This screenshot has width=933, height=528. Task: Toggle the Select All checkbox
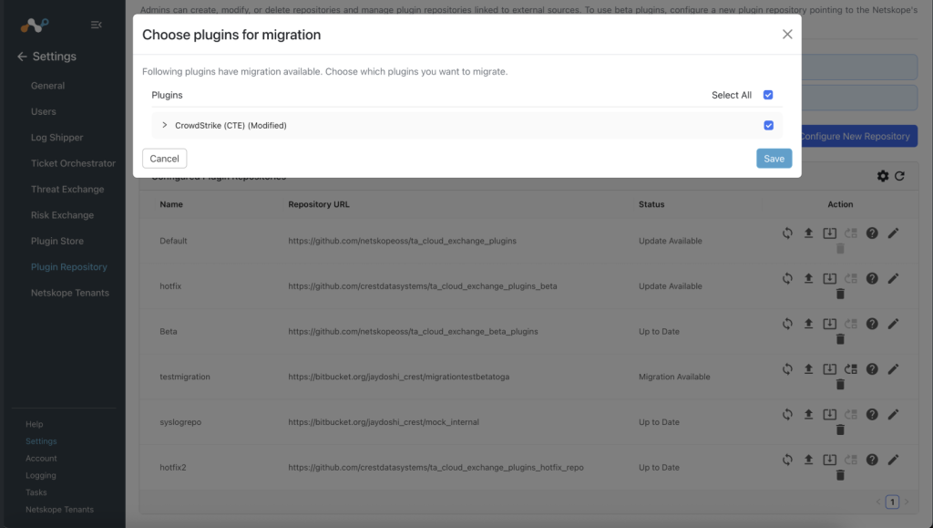click(x=768, y=95)
